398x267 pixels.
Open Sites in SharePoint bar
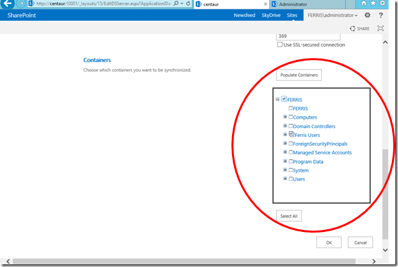coord(292,16)
